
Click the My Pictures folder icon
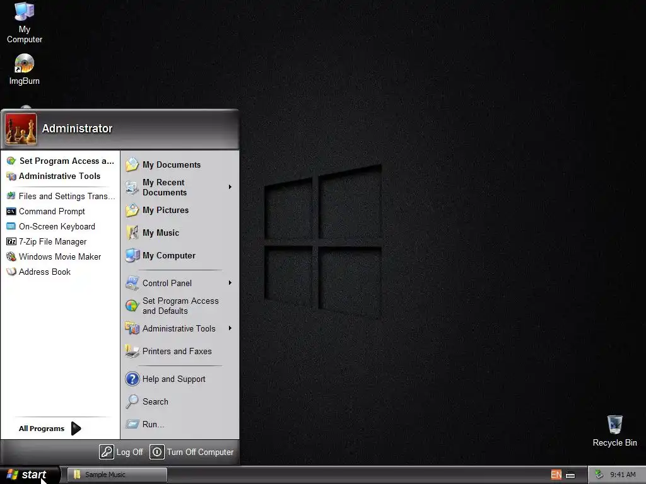click(132, 210)
